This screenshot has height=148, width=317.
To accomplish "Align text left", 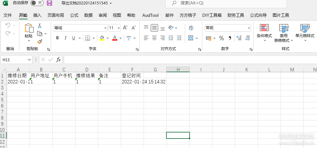I will [146, 38].
